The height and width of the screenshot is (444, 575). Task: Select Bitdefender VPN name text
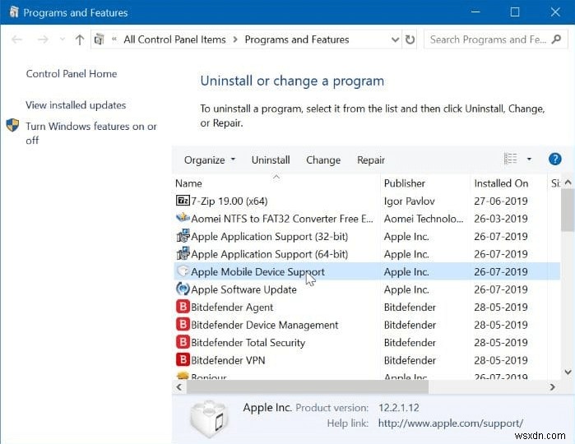(228, 360)
